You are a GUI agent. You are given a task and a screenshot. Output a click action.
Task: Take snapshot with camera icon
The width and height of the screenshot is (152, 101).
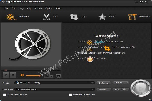point(47,75)
